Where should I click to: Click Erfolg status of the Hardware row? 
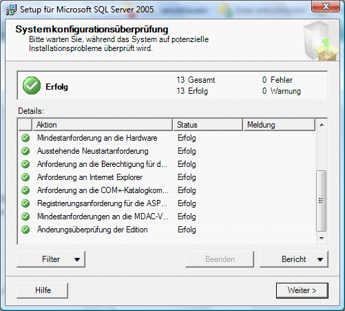click(x=187, y=138)
